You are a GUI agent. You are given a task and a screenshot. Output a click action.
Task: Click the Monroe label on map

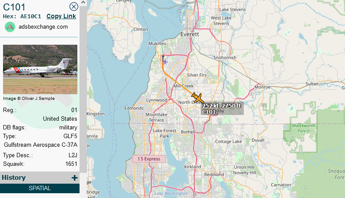262,87
